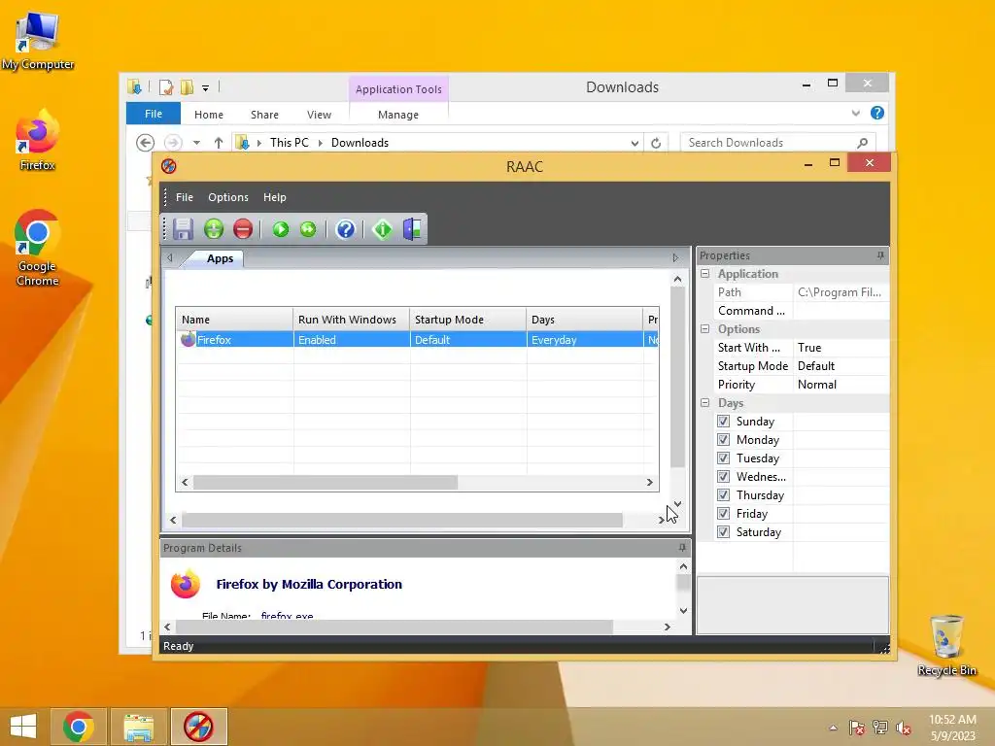Open the RAAC Help menu

click(x=275, y=197)
